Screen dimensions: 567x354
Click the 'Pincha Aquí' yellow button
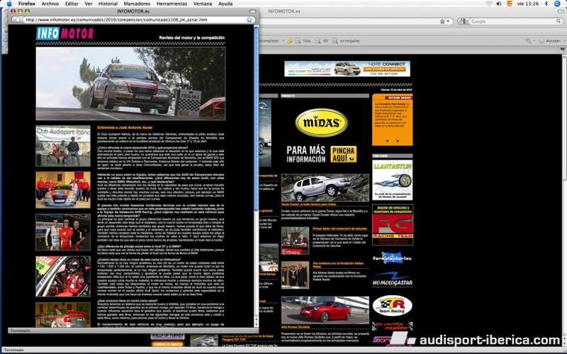coord(344,154)
